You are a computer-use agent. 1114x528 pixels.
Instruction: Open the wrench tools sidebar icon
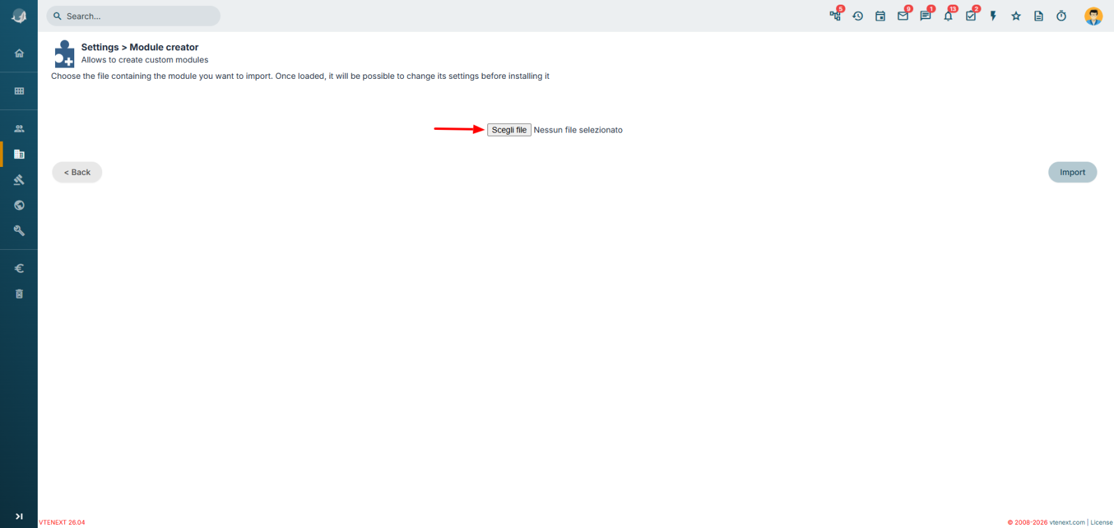[x=19, y=231]
